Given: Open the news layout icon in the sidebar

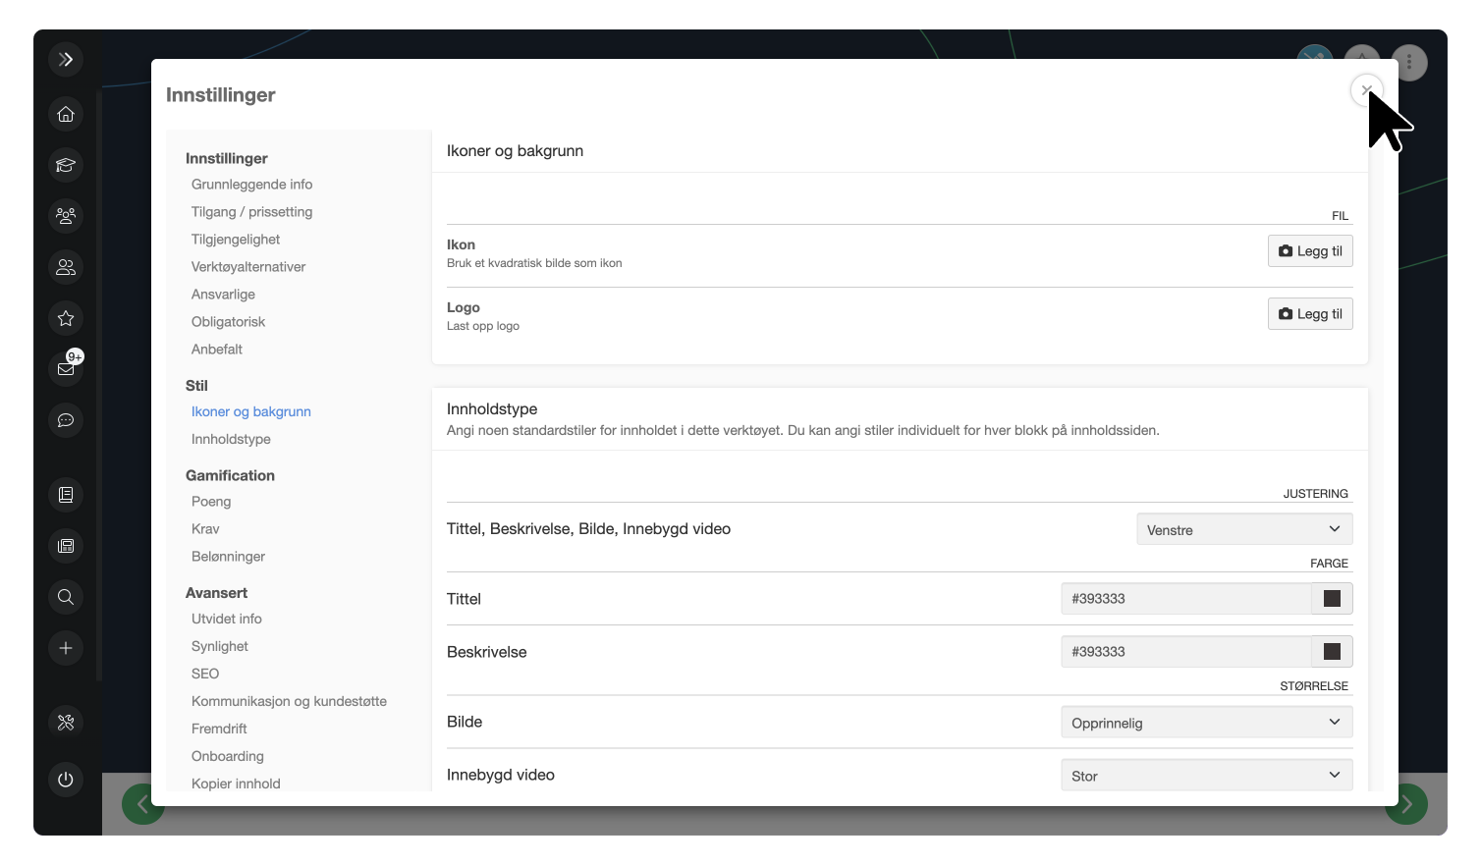Looking at the screenshot, I should tap(66, 546).
